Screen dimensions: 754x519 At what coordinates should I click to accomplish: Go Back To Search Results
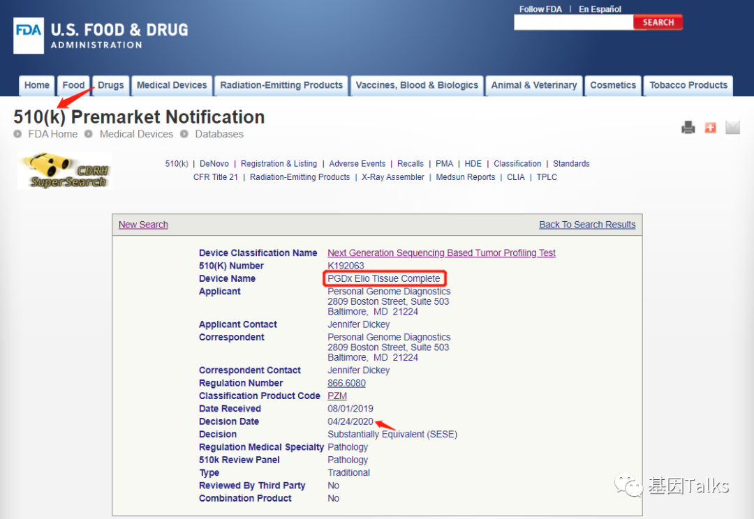tap(587, 225)
